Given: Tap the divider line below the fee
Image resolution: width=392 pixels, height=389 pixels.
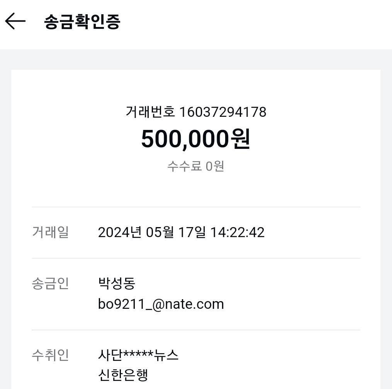Looking at the screenshot, I should [x=196, y=207].
